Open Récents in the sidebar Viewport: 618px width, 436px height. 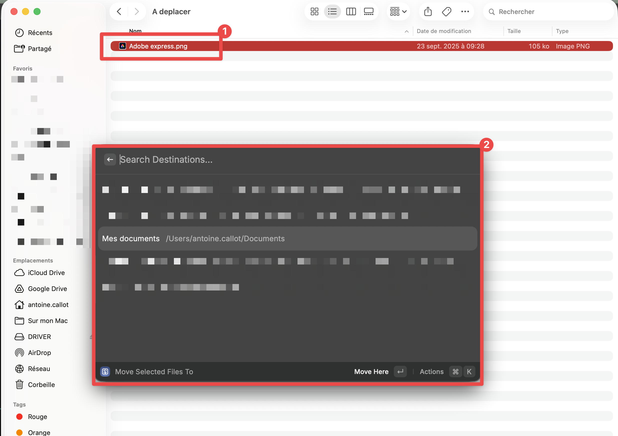coord(40,32)
